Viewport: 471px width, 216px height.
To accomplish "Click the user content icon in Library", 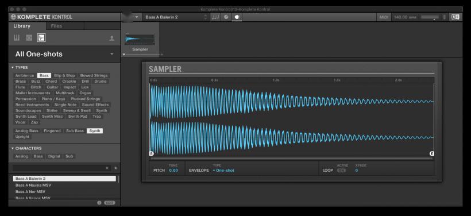I will pyautogui.click(x=112, y=38).
